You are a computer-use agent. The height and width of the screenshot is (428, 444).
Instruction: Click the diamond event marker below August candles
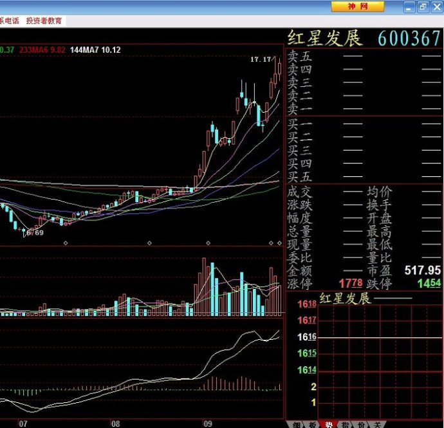pos(149,243)
